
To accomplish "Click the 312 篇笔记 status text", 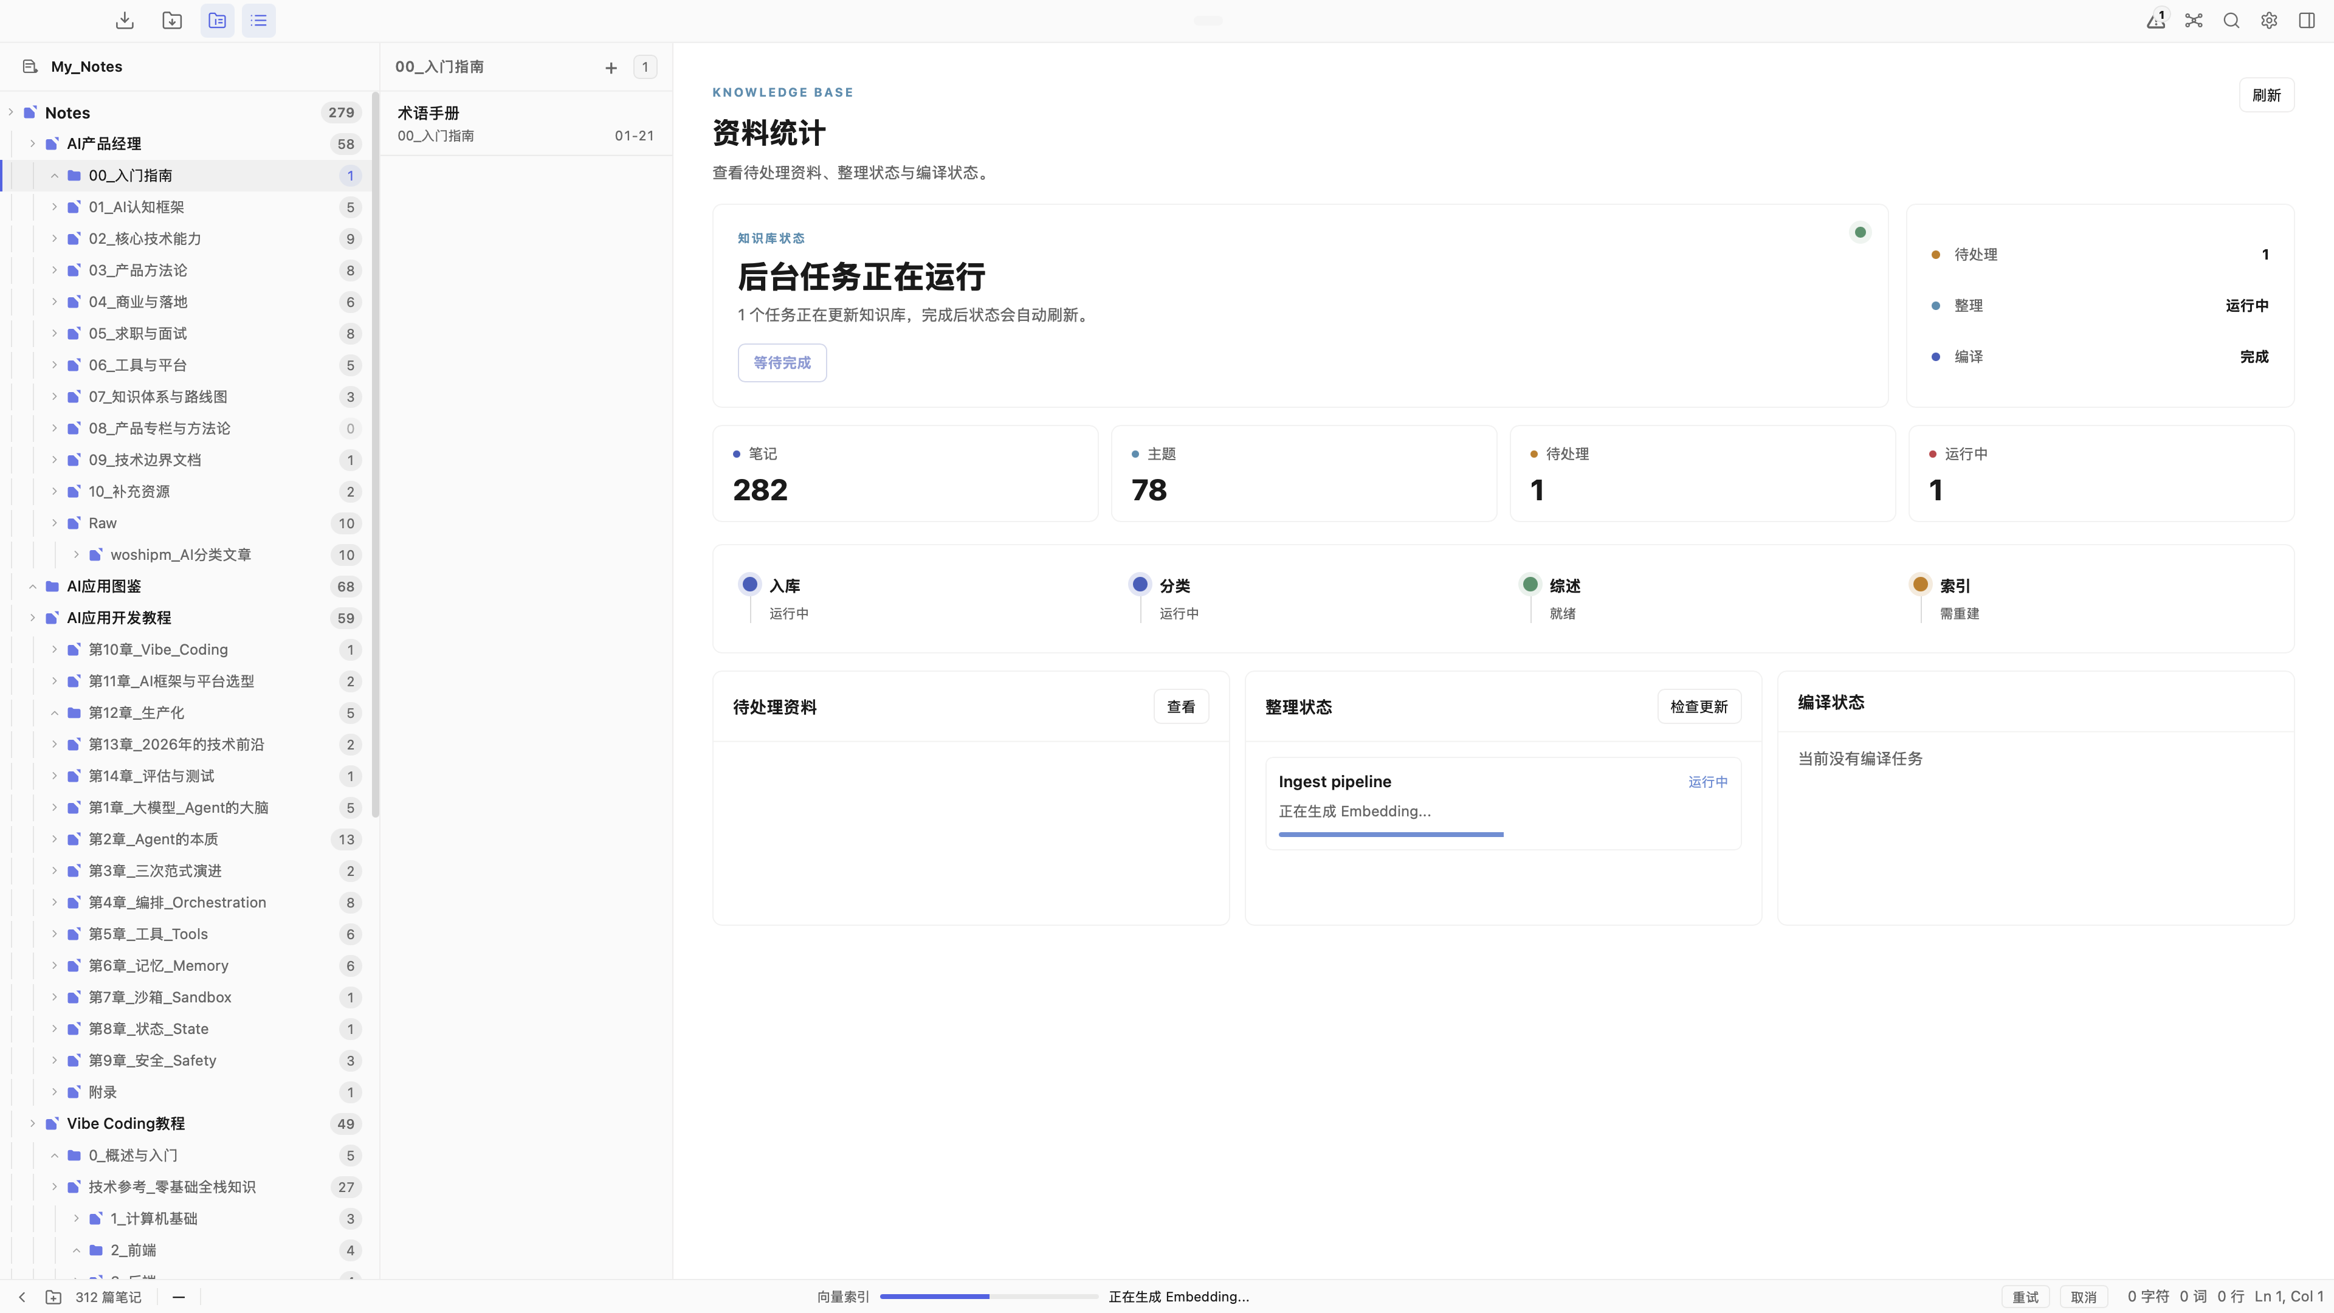I will [x=109, y=1297].
